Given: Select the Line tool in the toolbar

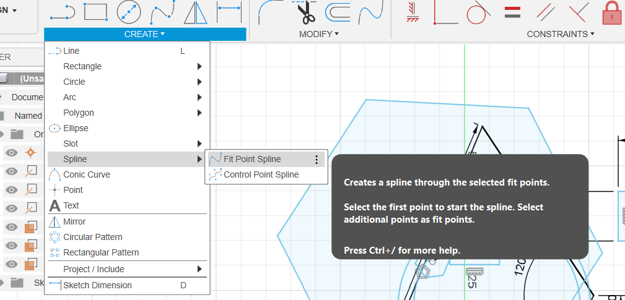Looking at the screenshot, I should point(63,12).
